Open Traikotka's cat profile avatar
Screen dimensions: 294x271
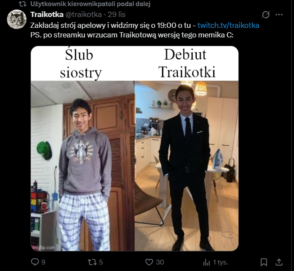17,20
